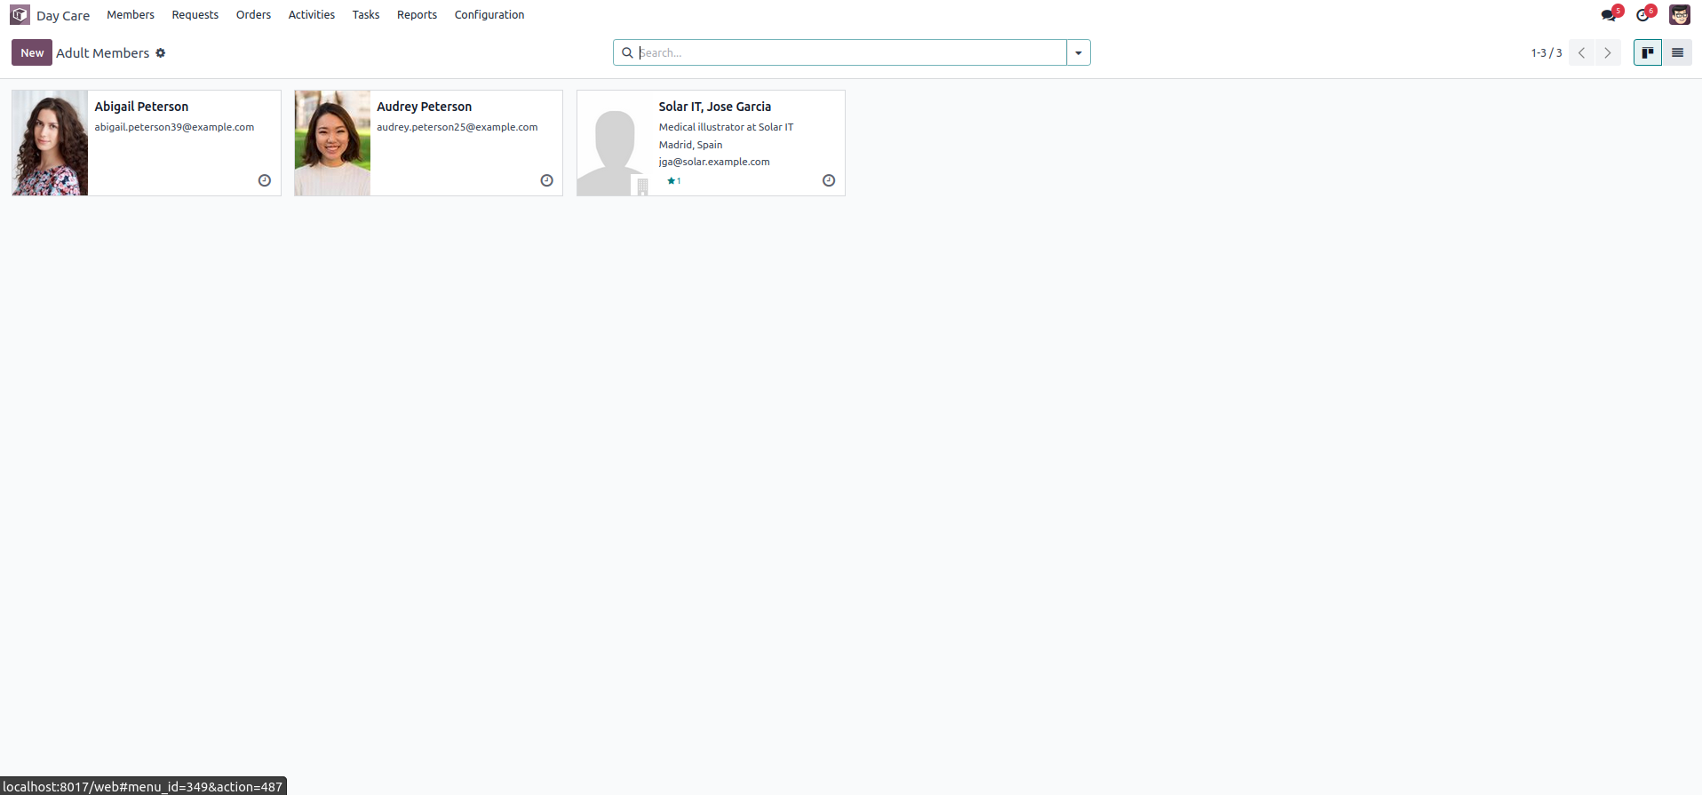This screenshot has height=795, width=1702.
Task: Click the New button
Action: (x=32, y=52)
